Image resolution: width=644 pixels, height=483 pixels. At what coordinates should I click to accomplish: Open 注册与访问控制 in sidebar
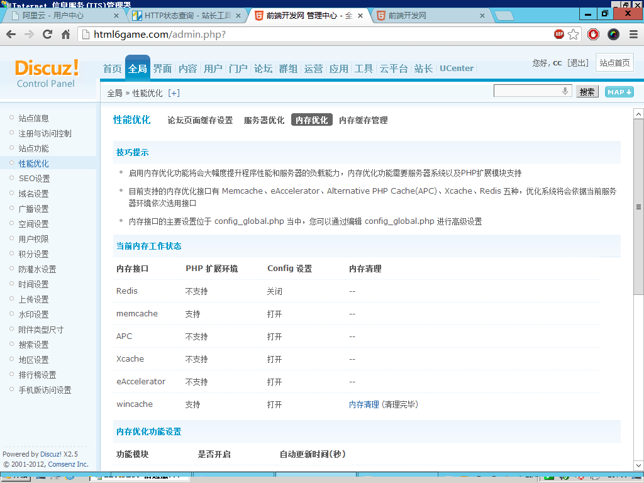pos(45,133)
